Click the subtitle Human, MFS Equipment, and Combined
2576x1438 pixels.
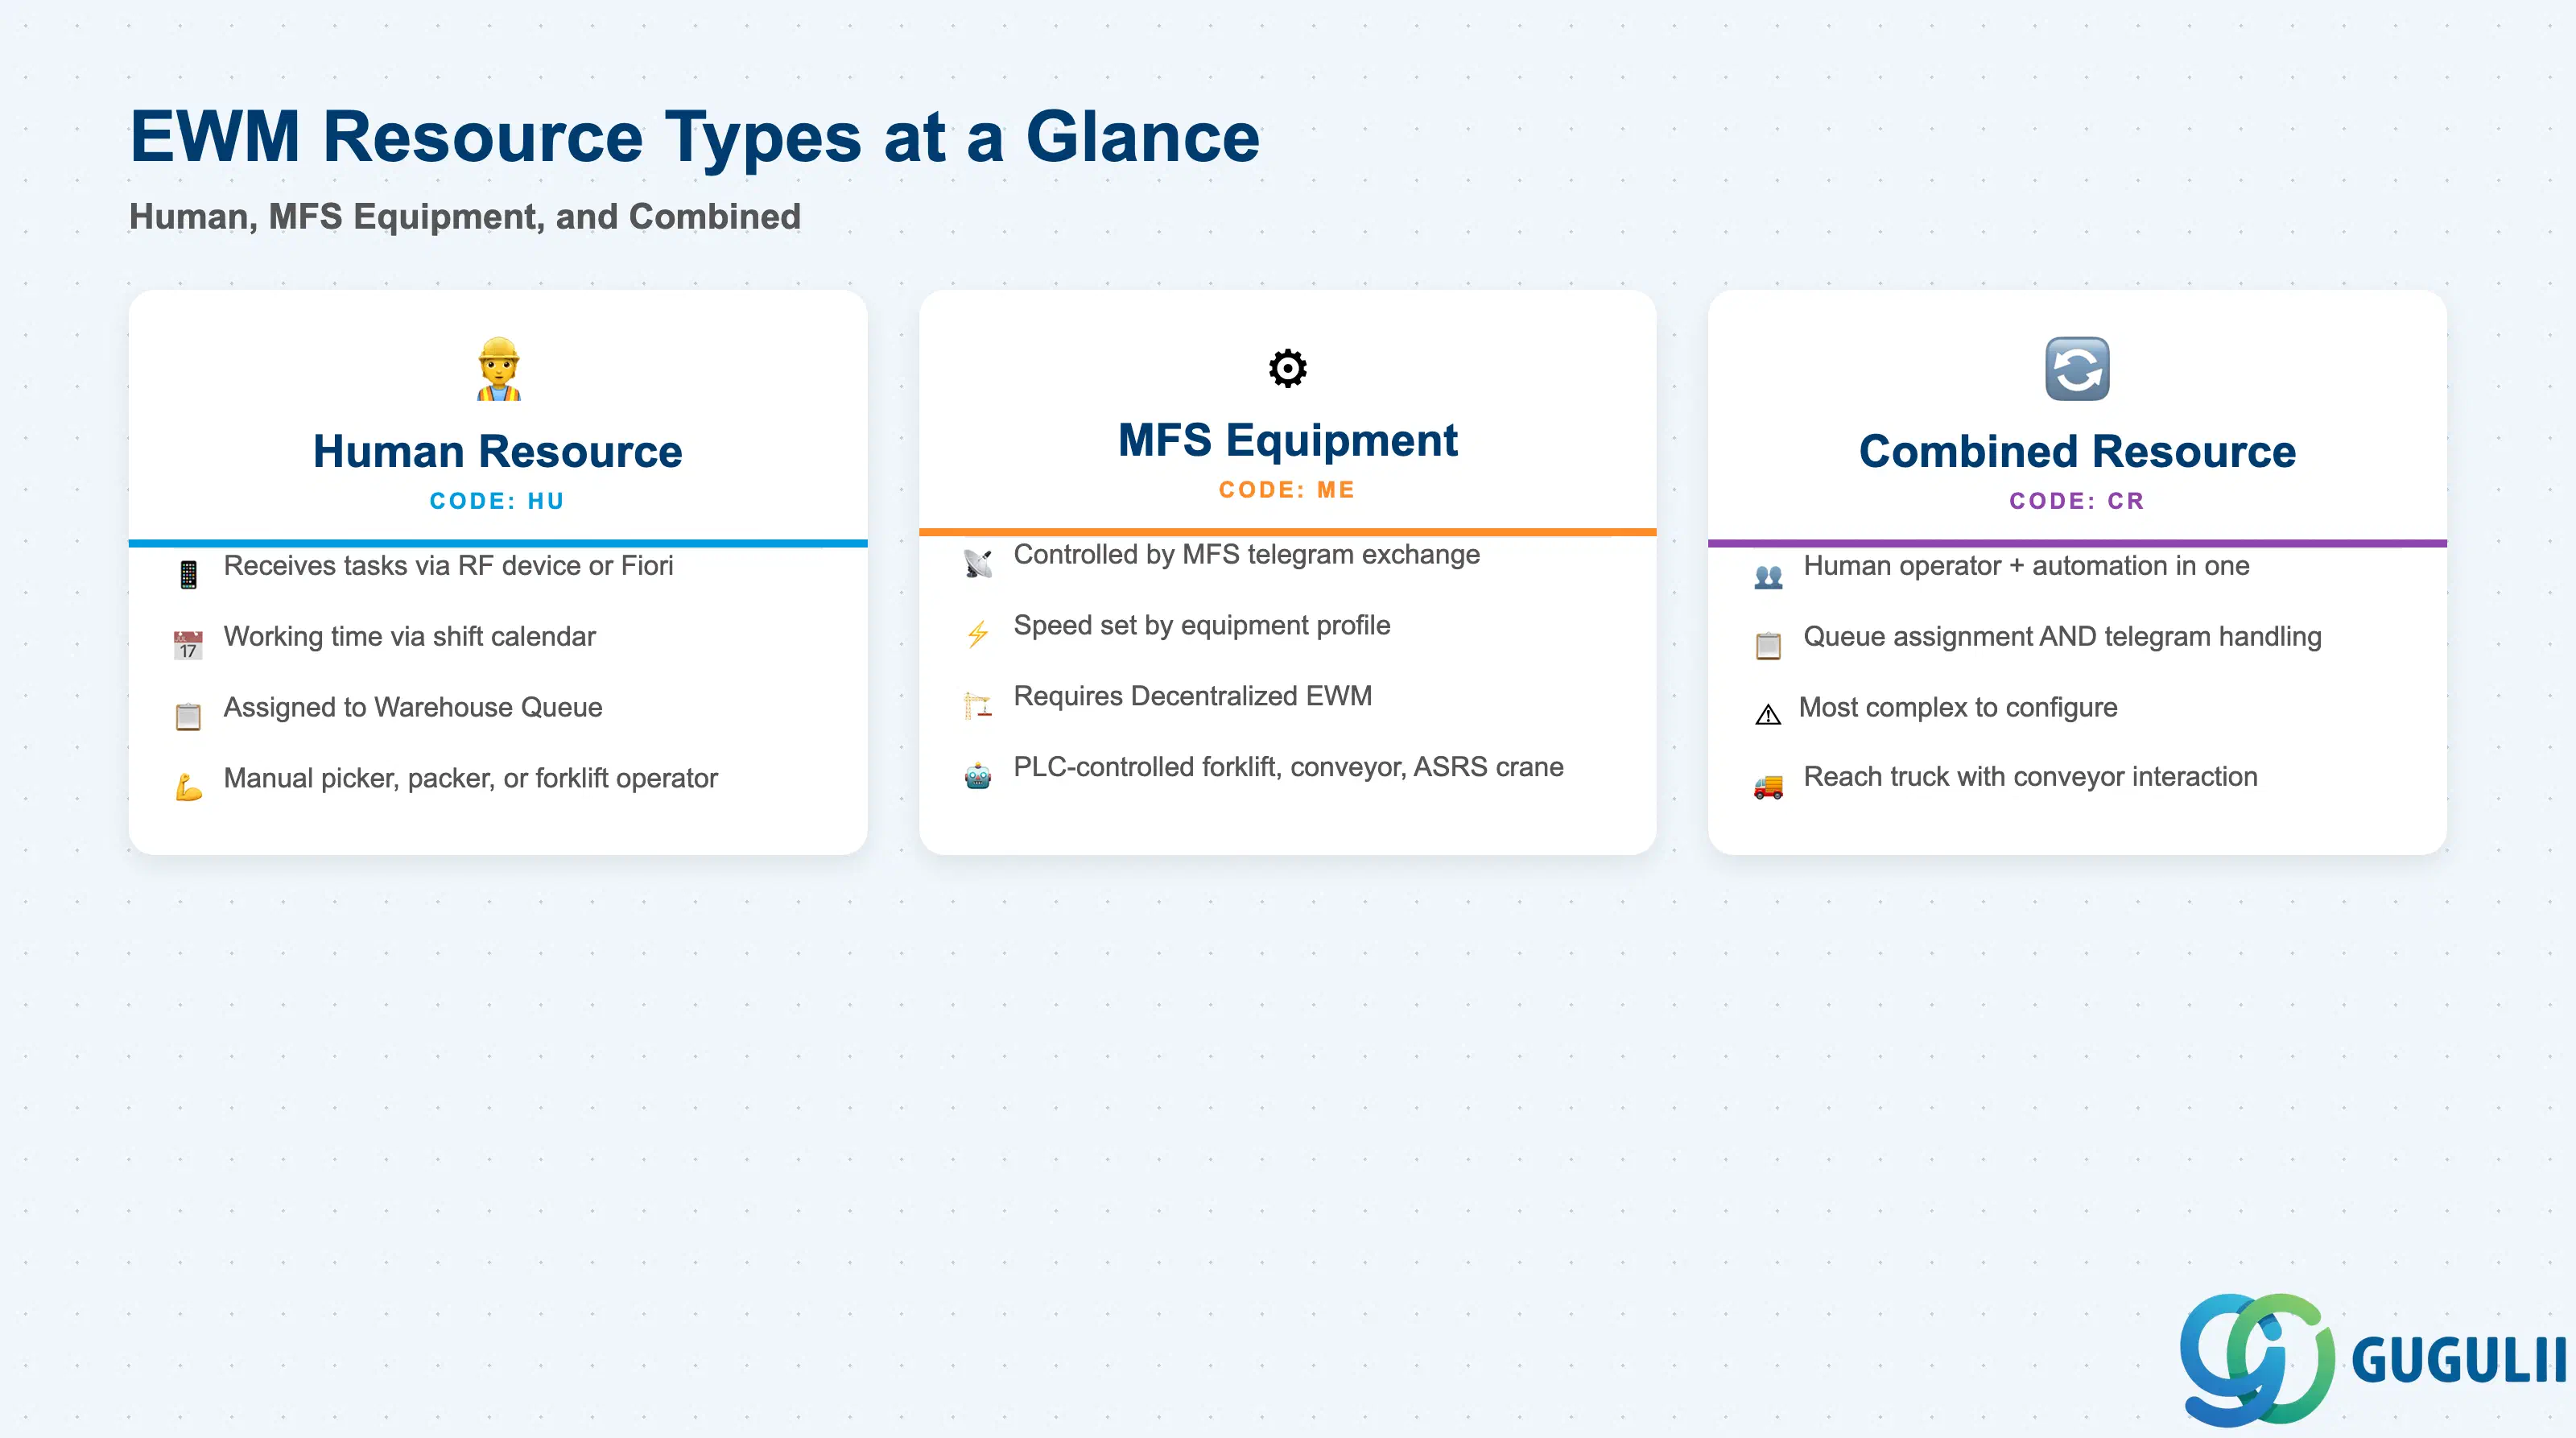pos(465,217)
